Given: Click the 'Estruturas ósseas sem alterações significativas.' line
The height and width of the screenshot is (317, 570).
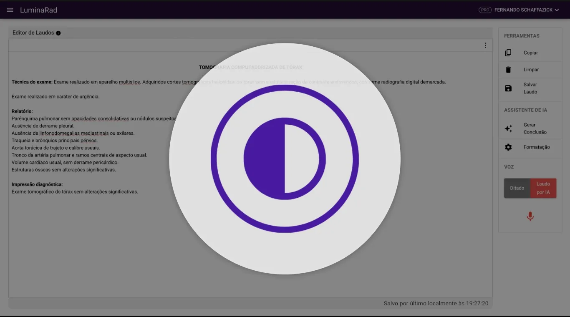Looking at the screenshot, I should pos(64,170).
